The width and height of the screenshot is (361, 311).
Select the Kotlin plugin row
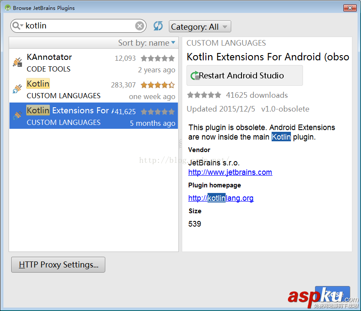coord(94,89)
